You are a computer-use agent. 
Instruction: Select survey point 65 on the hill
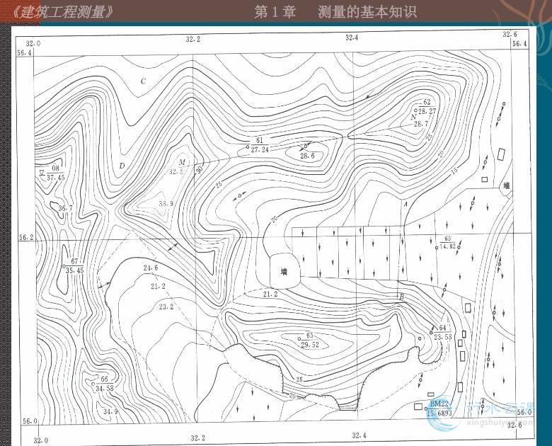tap(300, 340)
